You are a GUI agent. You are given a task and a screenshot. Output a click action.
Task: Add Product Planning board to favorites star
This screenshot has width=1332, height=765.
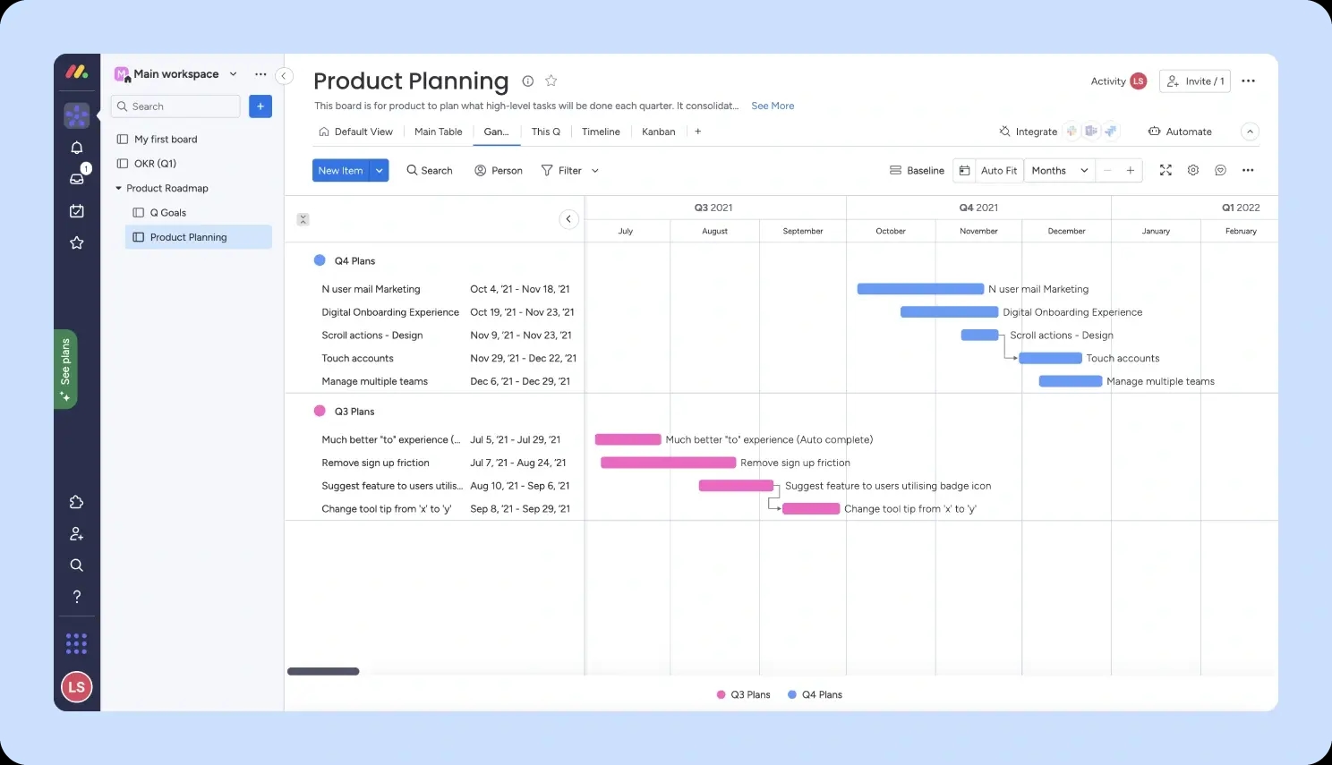point(551,81)
